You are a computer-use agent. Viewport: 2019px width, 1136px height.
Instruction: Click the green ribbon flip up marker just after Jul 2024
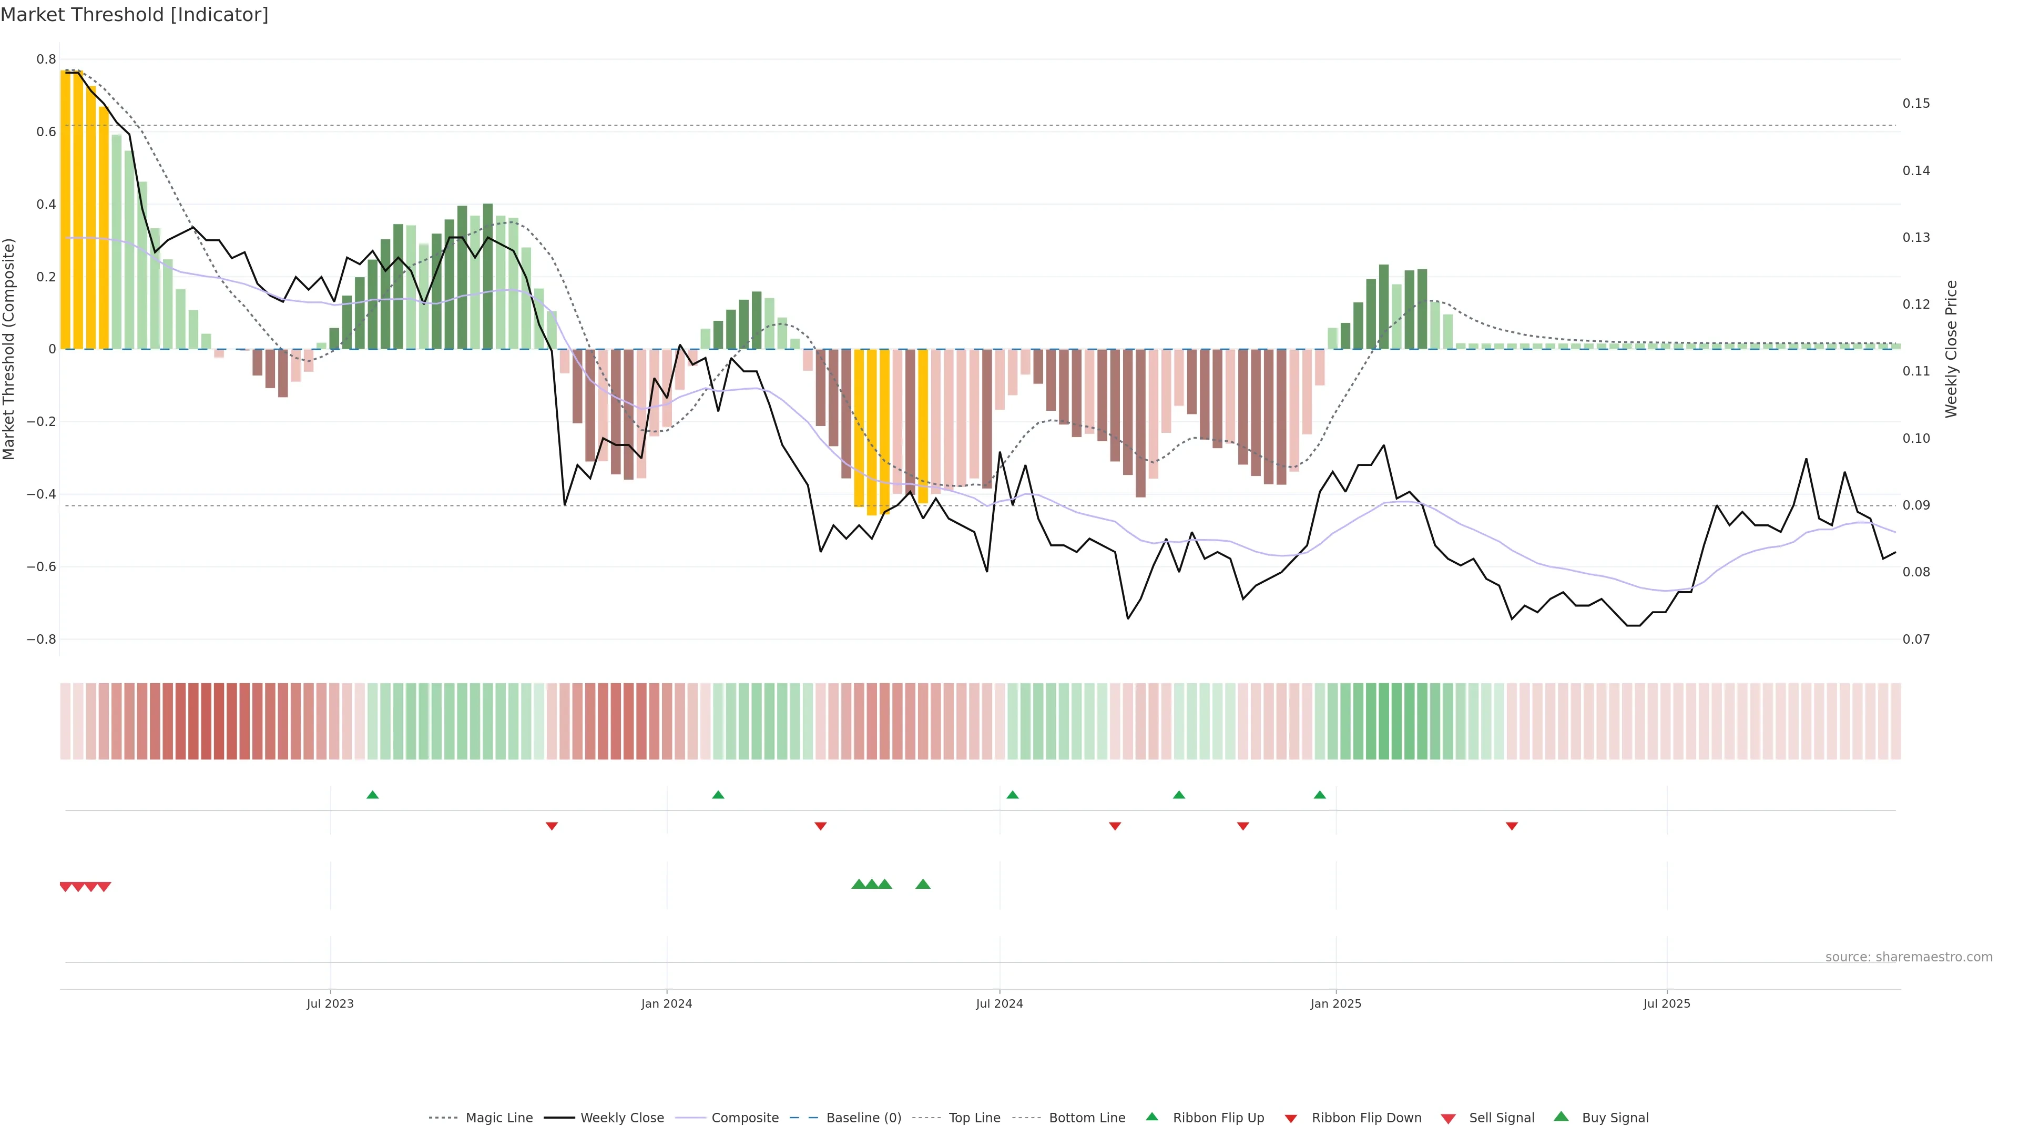pos(1013,795)
